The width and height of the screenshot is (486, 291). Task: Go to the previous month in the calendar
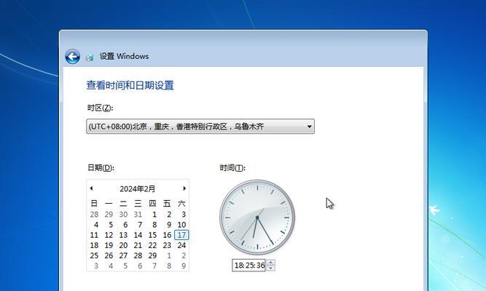(x=91, y=188)
